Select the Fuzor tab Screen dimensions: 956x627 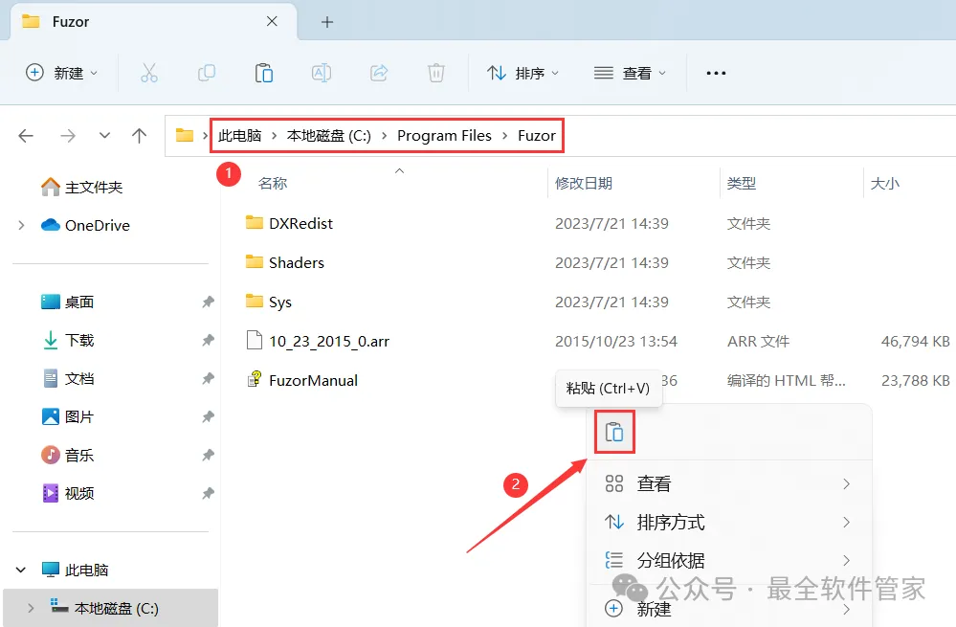(x=154, y=22)
